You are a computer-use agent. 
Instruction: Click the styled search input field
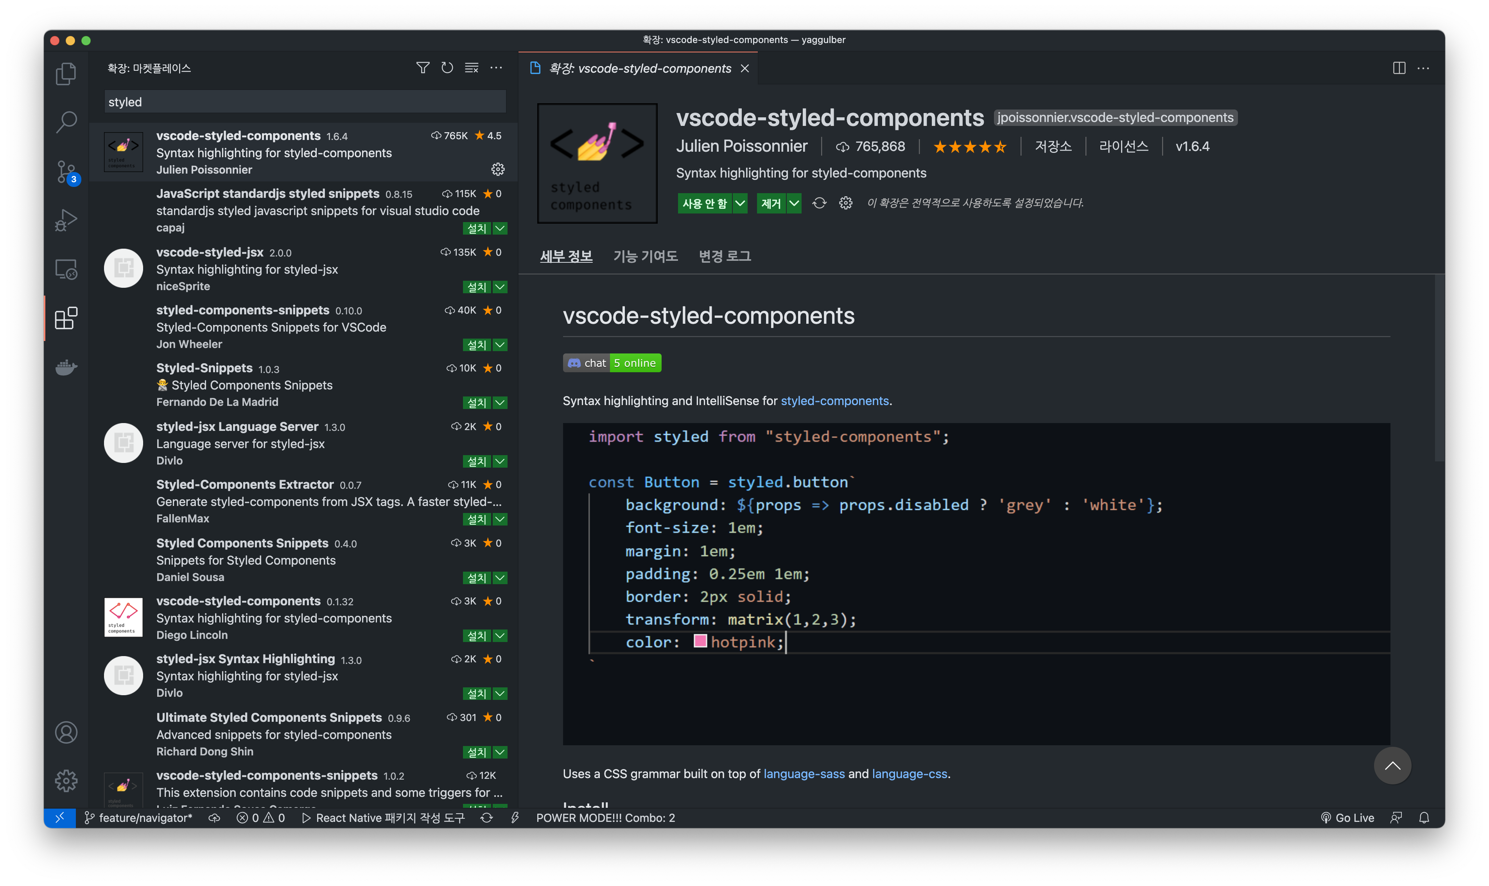[x=305, y=102]
